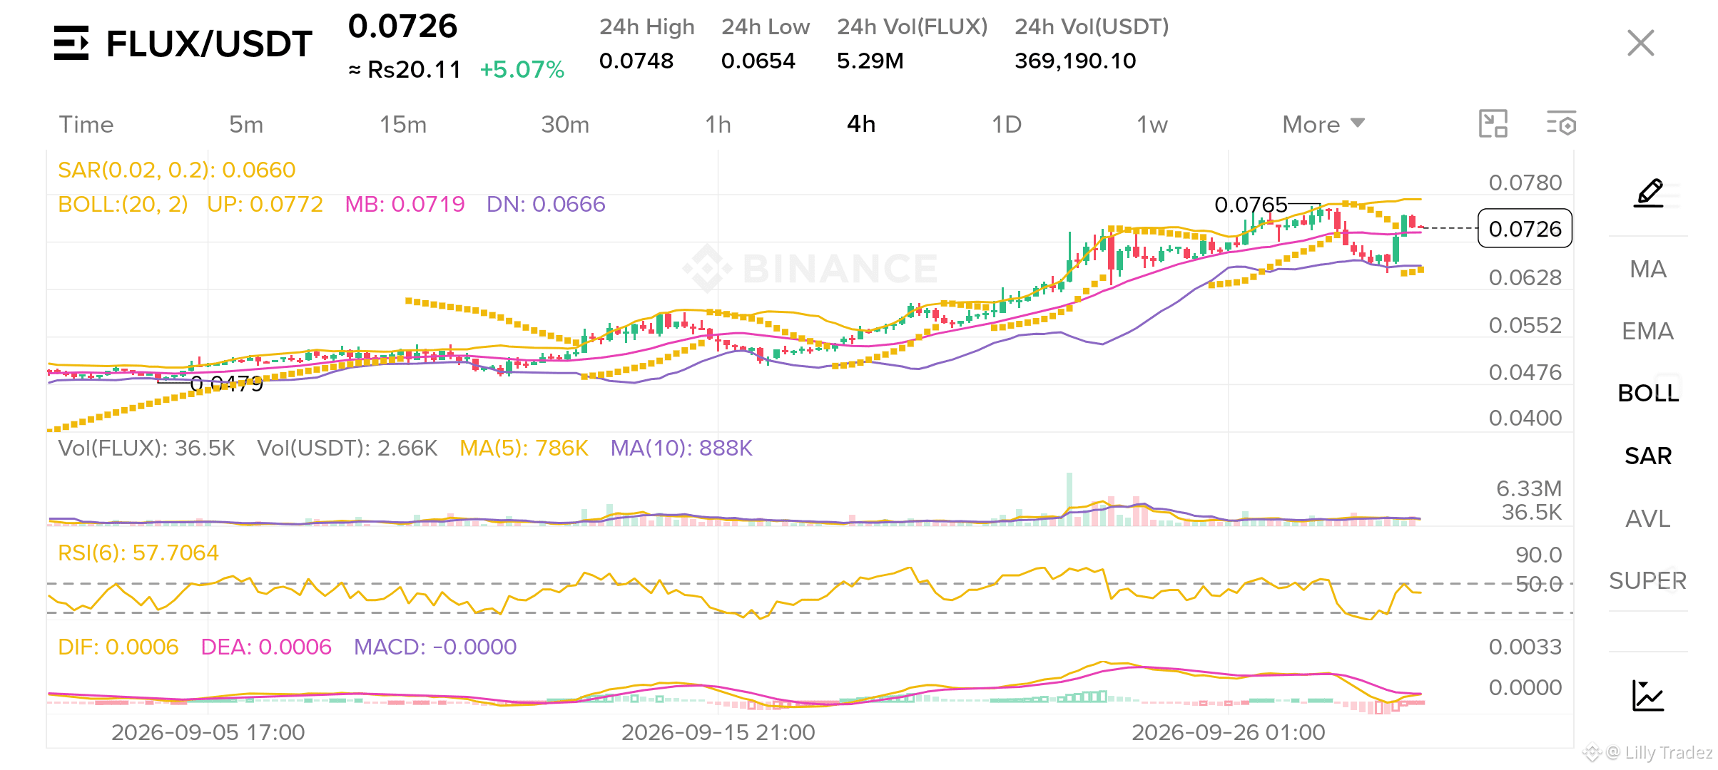Image resolution: width=1718 pixels, height=770 pixels.
Task: Enable the MA indicator
Action: (x=1648, y=269)
